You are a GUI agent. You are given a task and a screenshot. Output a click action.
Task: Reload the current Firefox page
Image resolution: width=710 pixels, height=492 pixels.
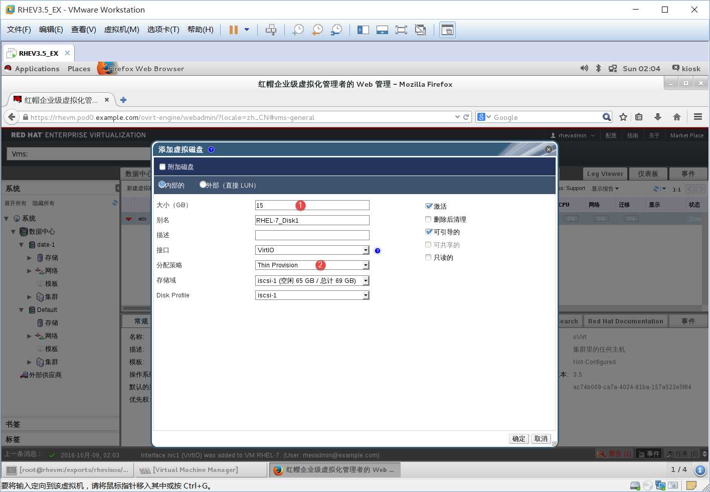click(x=466, y=117)
